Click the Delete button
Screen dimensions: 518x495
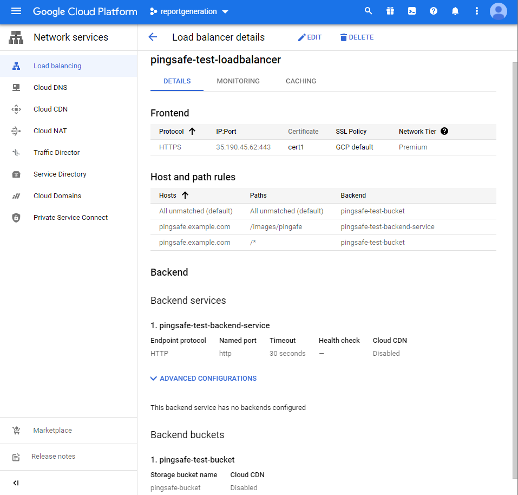click(357, 37)
